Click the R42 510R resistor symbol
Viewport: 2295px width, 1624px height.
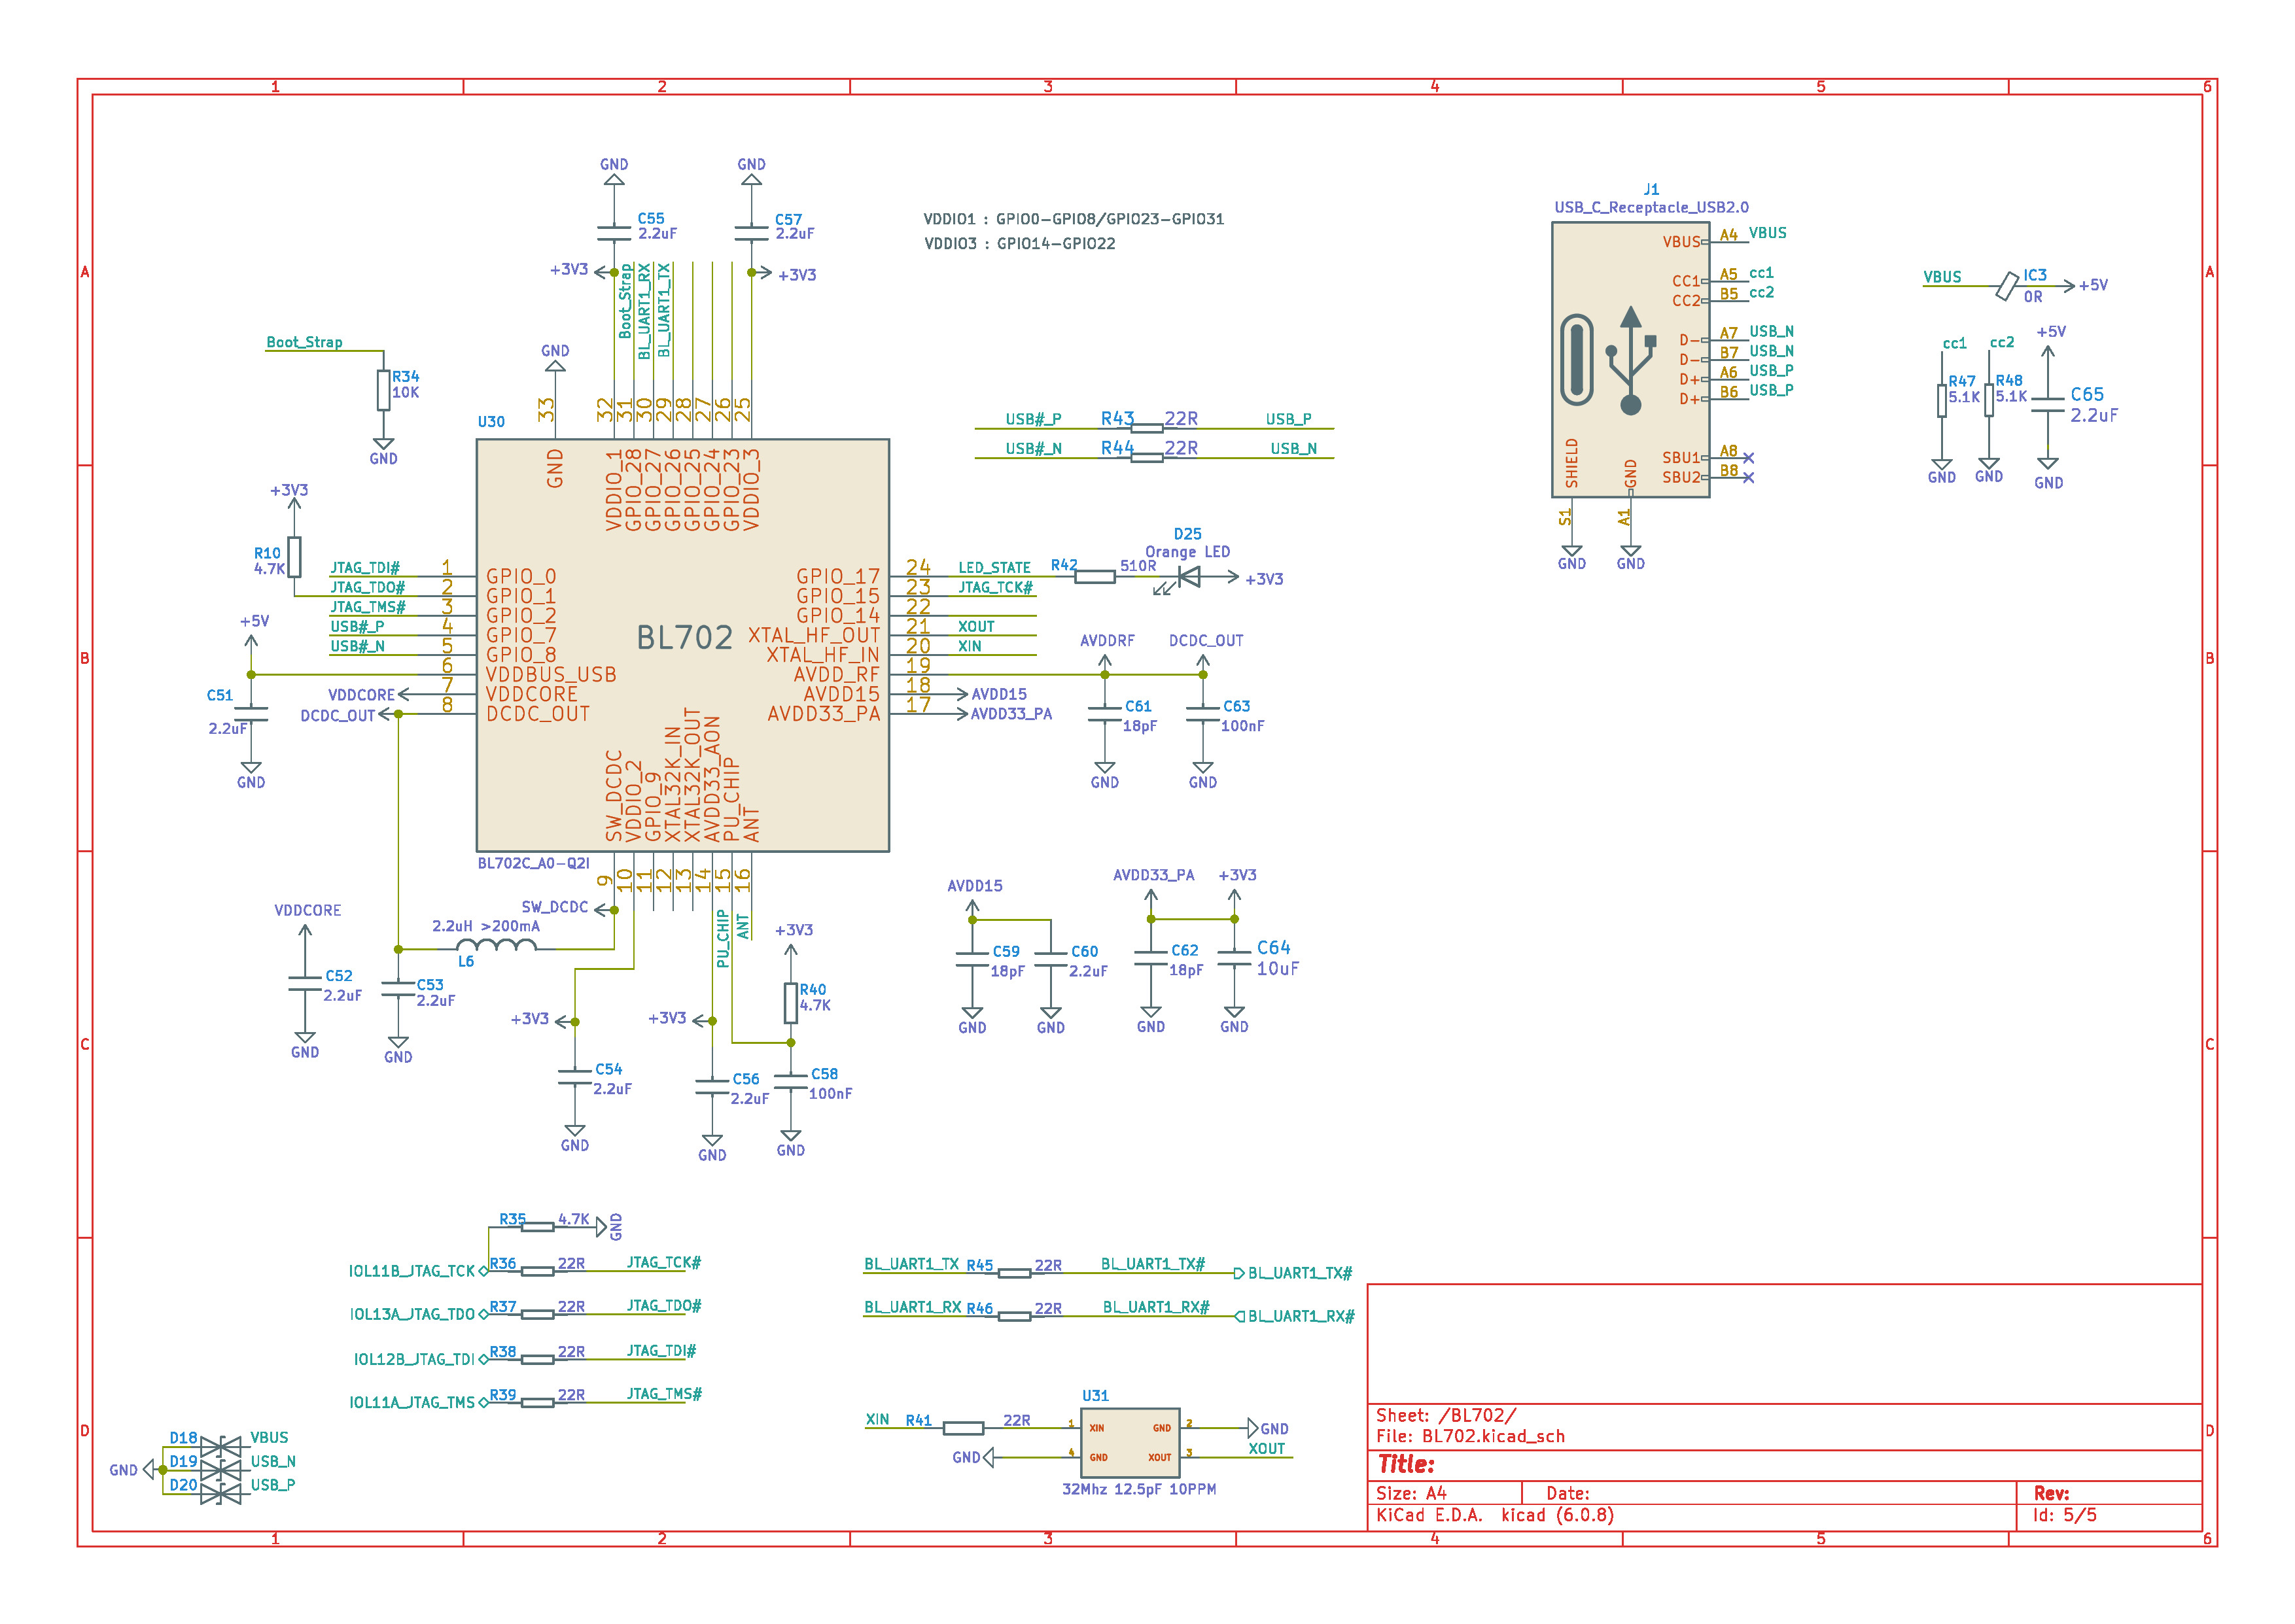pos(1095,577)
